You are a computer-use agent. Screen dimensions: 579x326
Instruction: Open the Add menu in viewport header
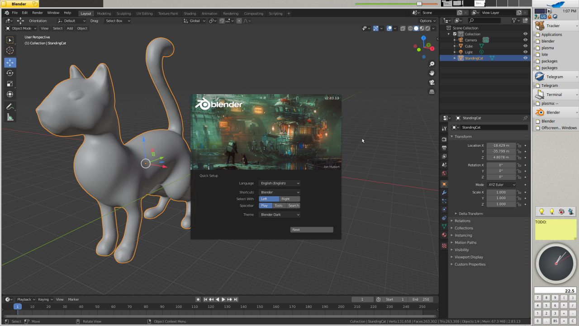[70, 28]
